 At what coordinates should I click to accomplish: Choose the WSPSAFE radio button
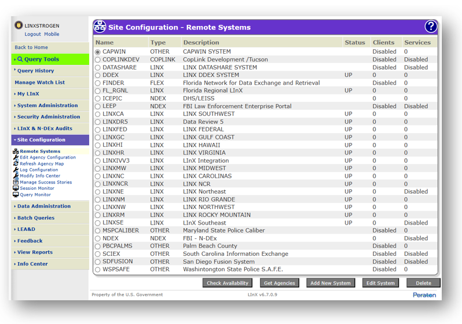point(98,270)
